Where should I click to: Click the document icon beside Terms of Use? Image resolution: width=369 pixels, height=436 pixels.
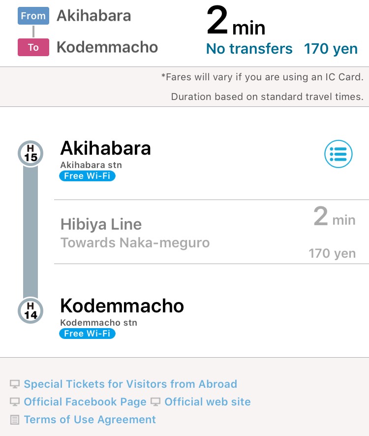[15, 420]
